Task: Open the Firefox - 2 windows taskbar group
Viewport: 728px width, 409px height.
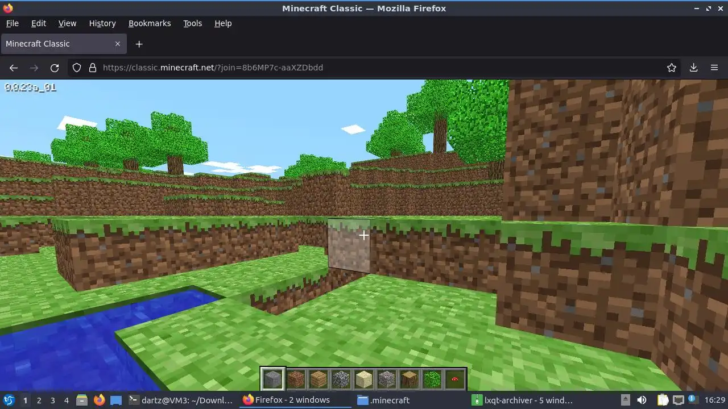Action: (296, 400)
